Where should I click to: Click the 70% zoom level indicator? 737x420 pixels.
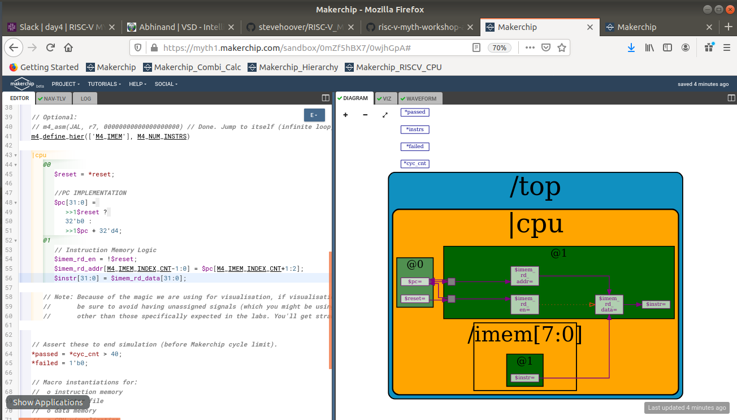pos(499,47)
